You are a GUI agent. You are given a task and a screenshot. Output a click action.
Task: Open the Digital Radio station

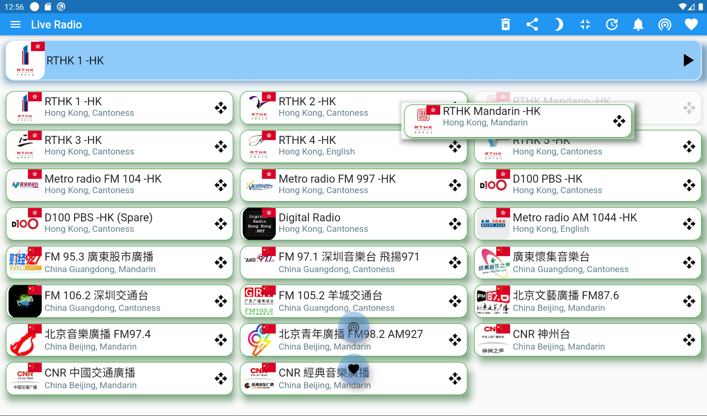[353, 224]
